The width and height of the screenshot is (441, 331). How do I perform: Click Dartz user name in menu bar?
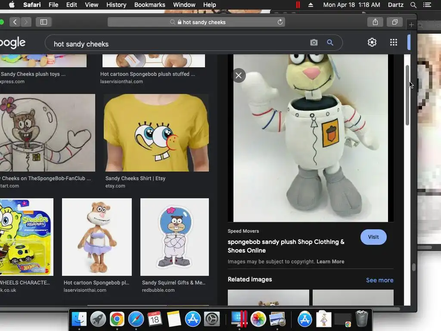[x=395, y=5]
